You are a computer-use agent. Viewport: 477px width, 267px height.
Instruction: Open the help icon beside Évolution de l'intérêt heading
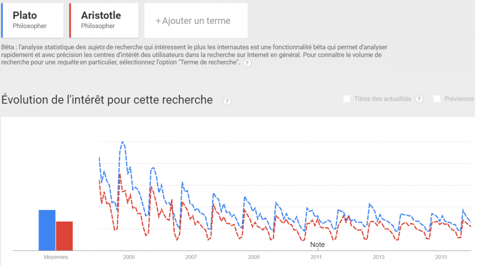(x=227, y=101)
